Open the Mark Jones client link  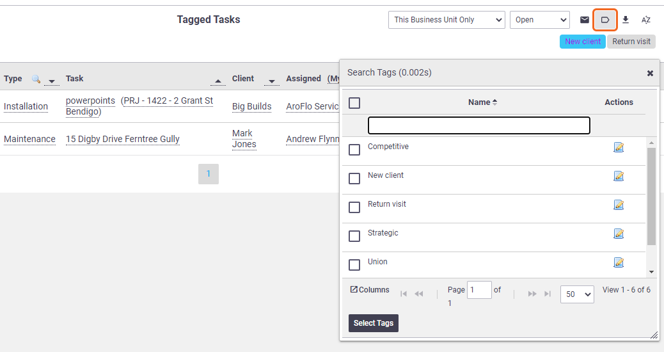[x=244, y=139]
